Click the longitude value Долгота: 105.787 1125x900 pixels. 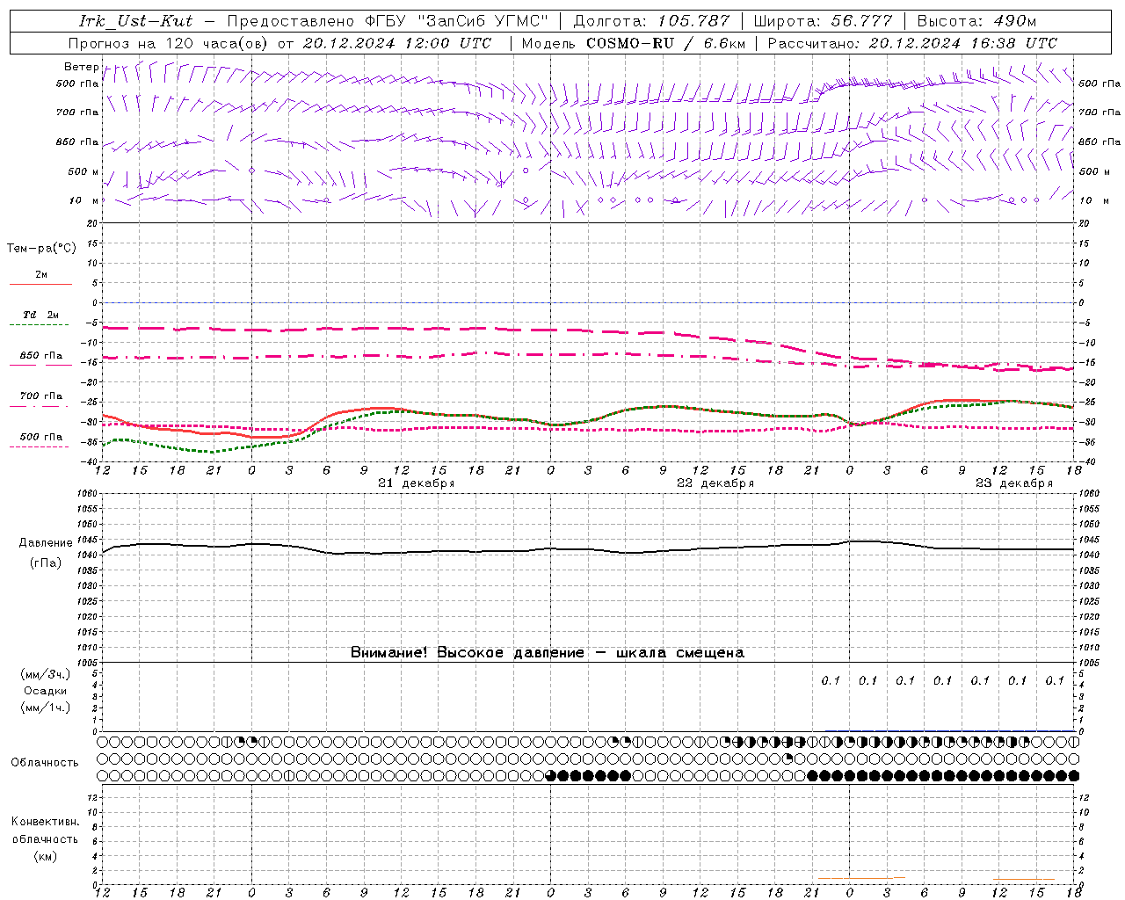tap(651, 21)
